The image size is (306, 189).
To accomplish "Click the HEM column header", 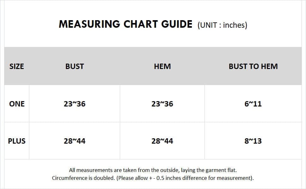I will pos(162,66).
